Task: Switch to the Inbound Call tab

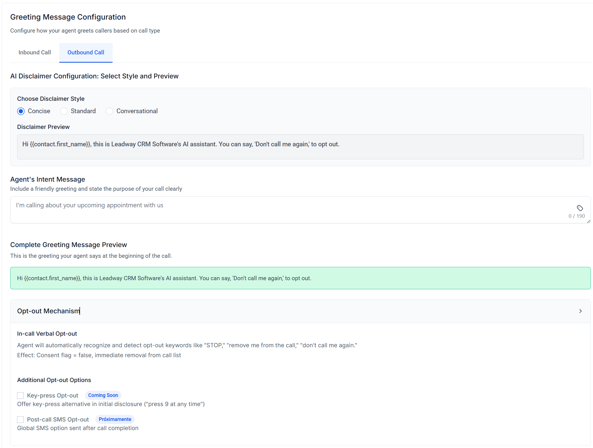Action: (x=35, y=52)
